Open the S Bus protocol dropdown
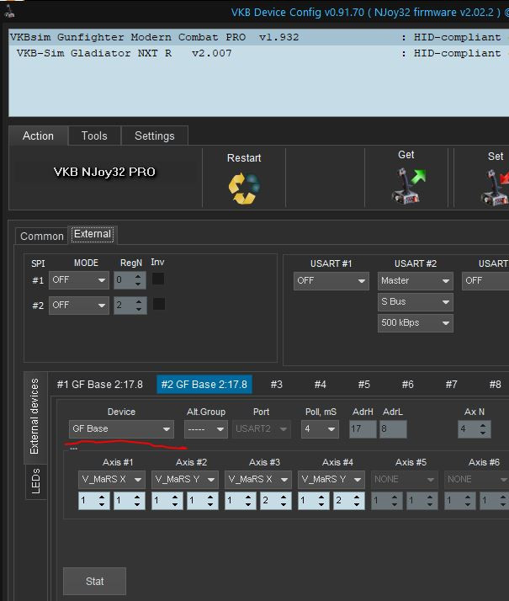509x601 pixels. (x=415, y=302)
